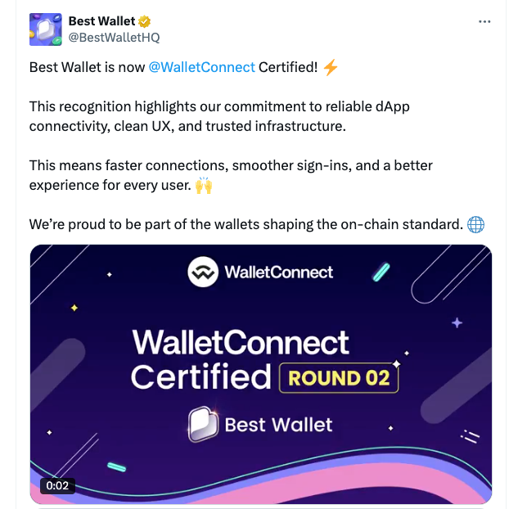Click the 0:02 video duration badge
This screenshot has width=518, height=509.
point(57,485)
